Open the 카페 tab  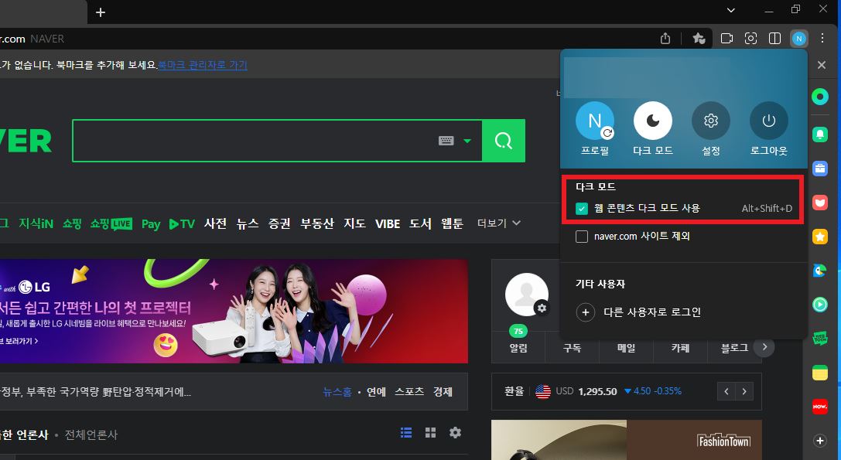click(x=680, y=348)
